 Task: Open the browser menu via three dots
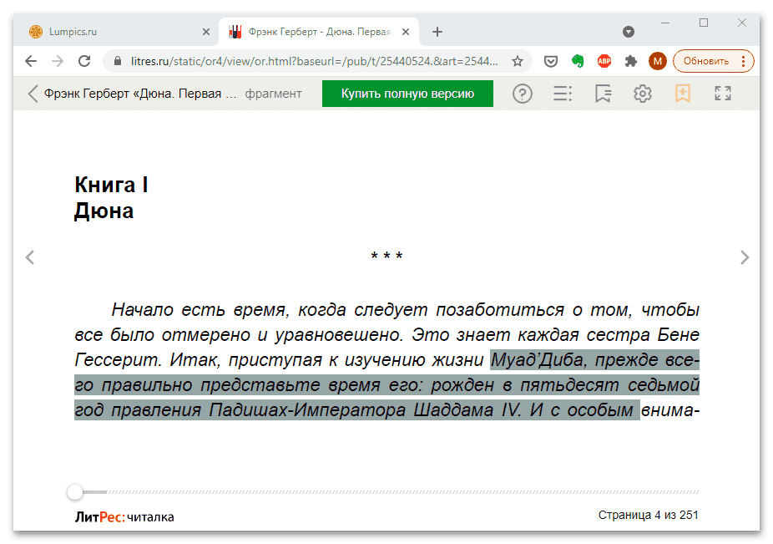pyautogui.click(x=742, y=60)
